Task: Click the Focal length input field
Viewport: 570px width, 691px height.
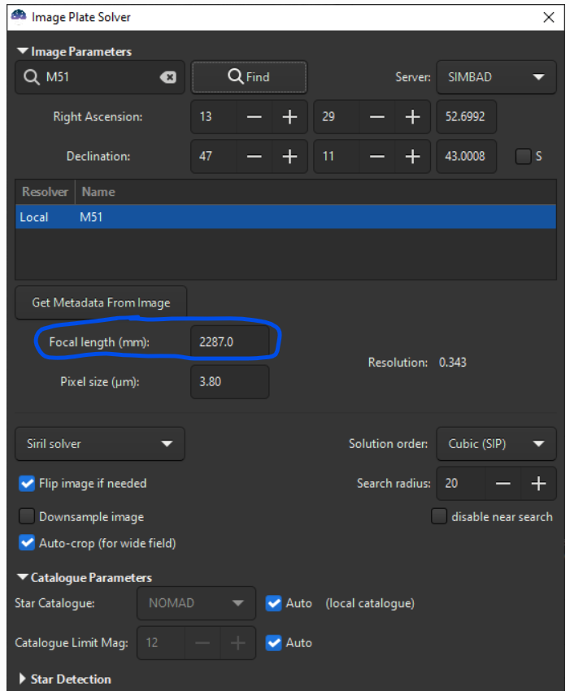Action: click(228, 342)
